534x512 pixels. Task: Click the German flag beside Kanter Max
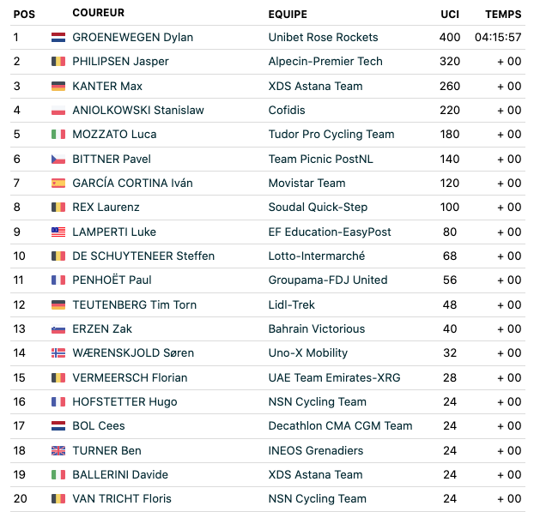click(x=58, y=87)
